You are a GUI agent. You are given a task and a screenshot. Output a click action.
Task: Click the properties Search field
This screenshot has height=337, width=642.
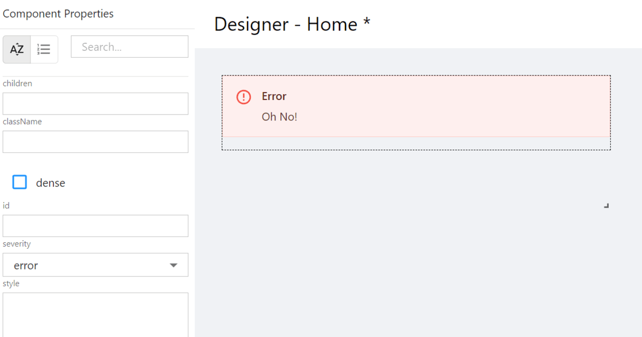[129, 47]
